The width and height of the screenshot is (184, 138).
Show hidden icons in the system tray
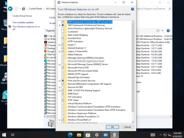click(160, 135)
